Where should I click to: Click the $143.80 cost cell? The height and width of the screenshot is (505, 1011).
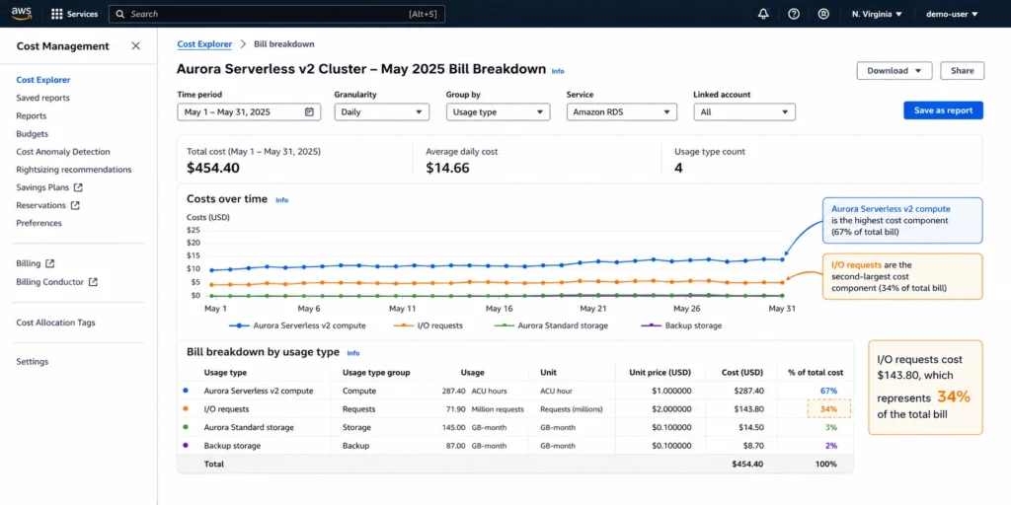[748, 409]
